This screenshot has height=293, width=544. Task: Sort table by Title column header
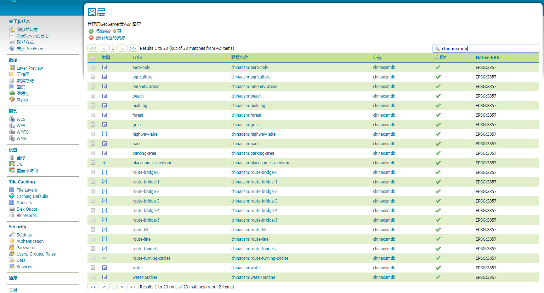[x=137, y=57]
